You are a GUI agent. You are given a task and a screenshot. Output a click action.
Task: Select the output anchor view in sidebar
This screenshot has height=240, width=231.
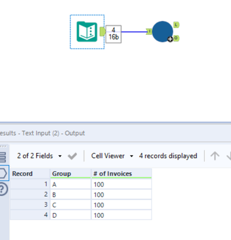(x=4, y=173)
